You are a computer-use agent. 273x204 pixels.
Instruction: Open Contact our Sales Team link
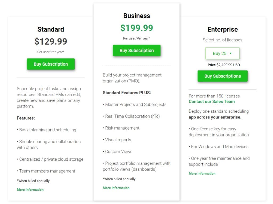point(212,101)
